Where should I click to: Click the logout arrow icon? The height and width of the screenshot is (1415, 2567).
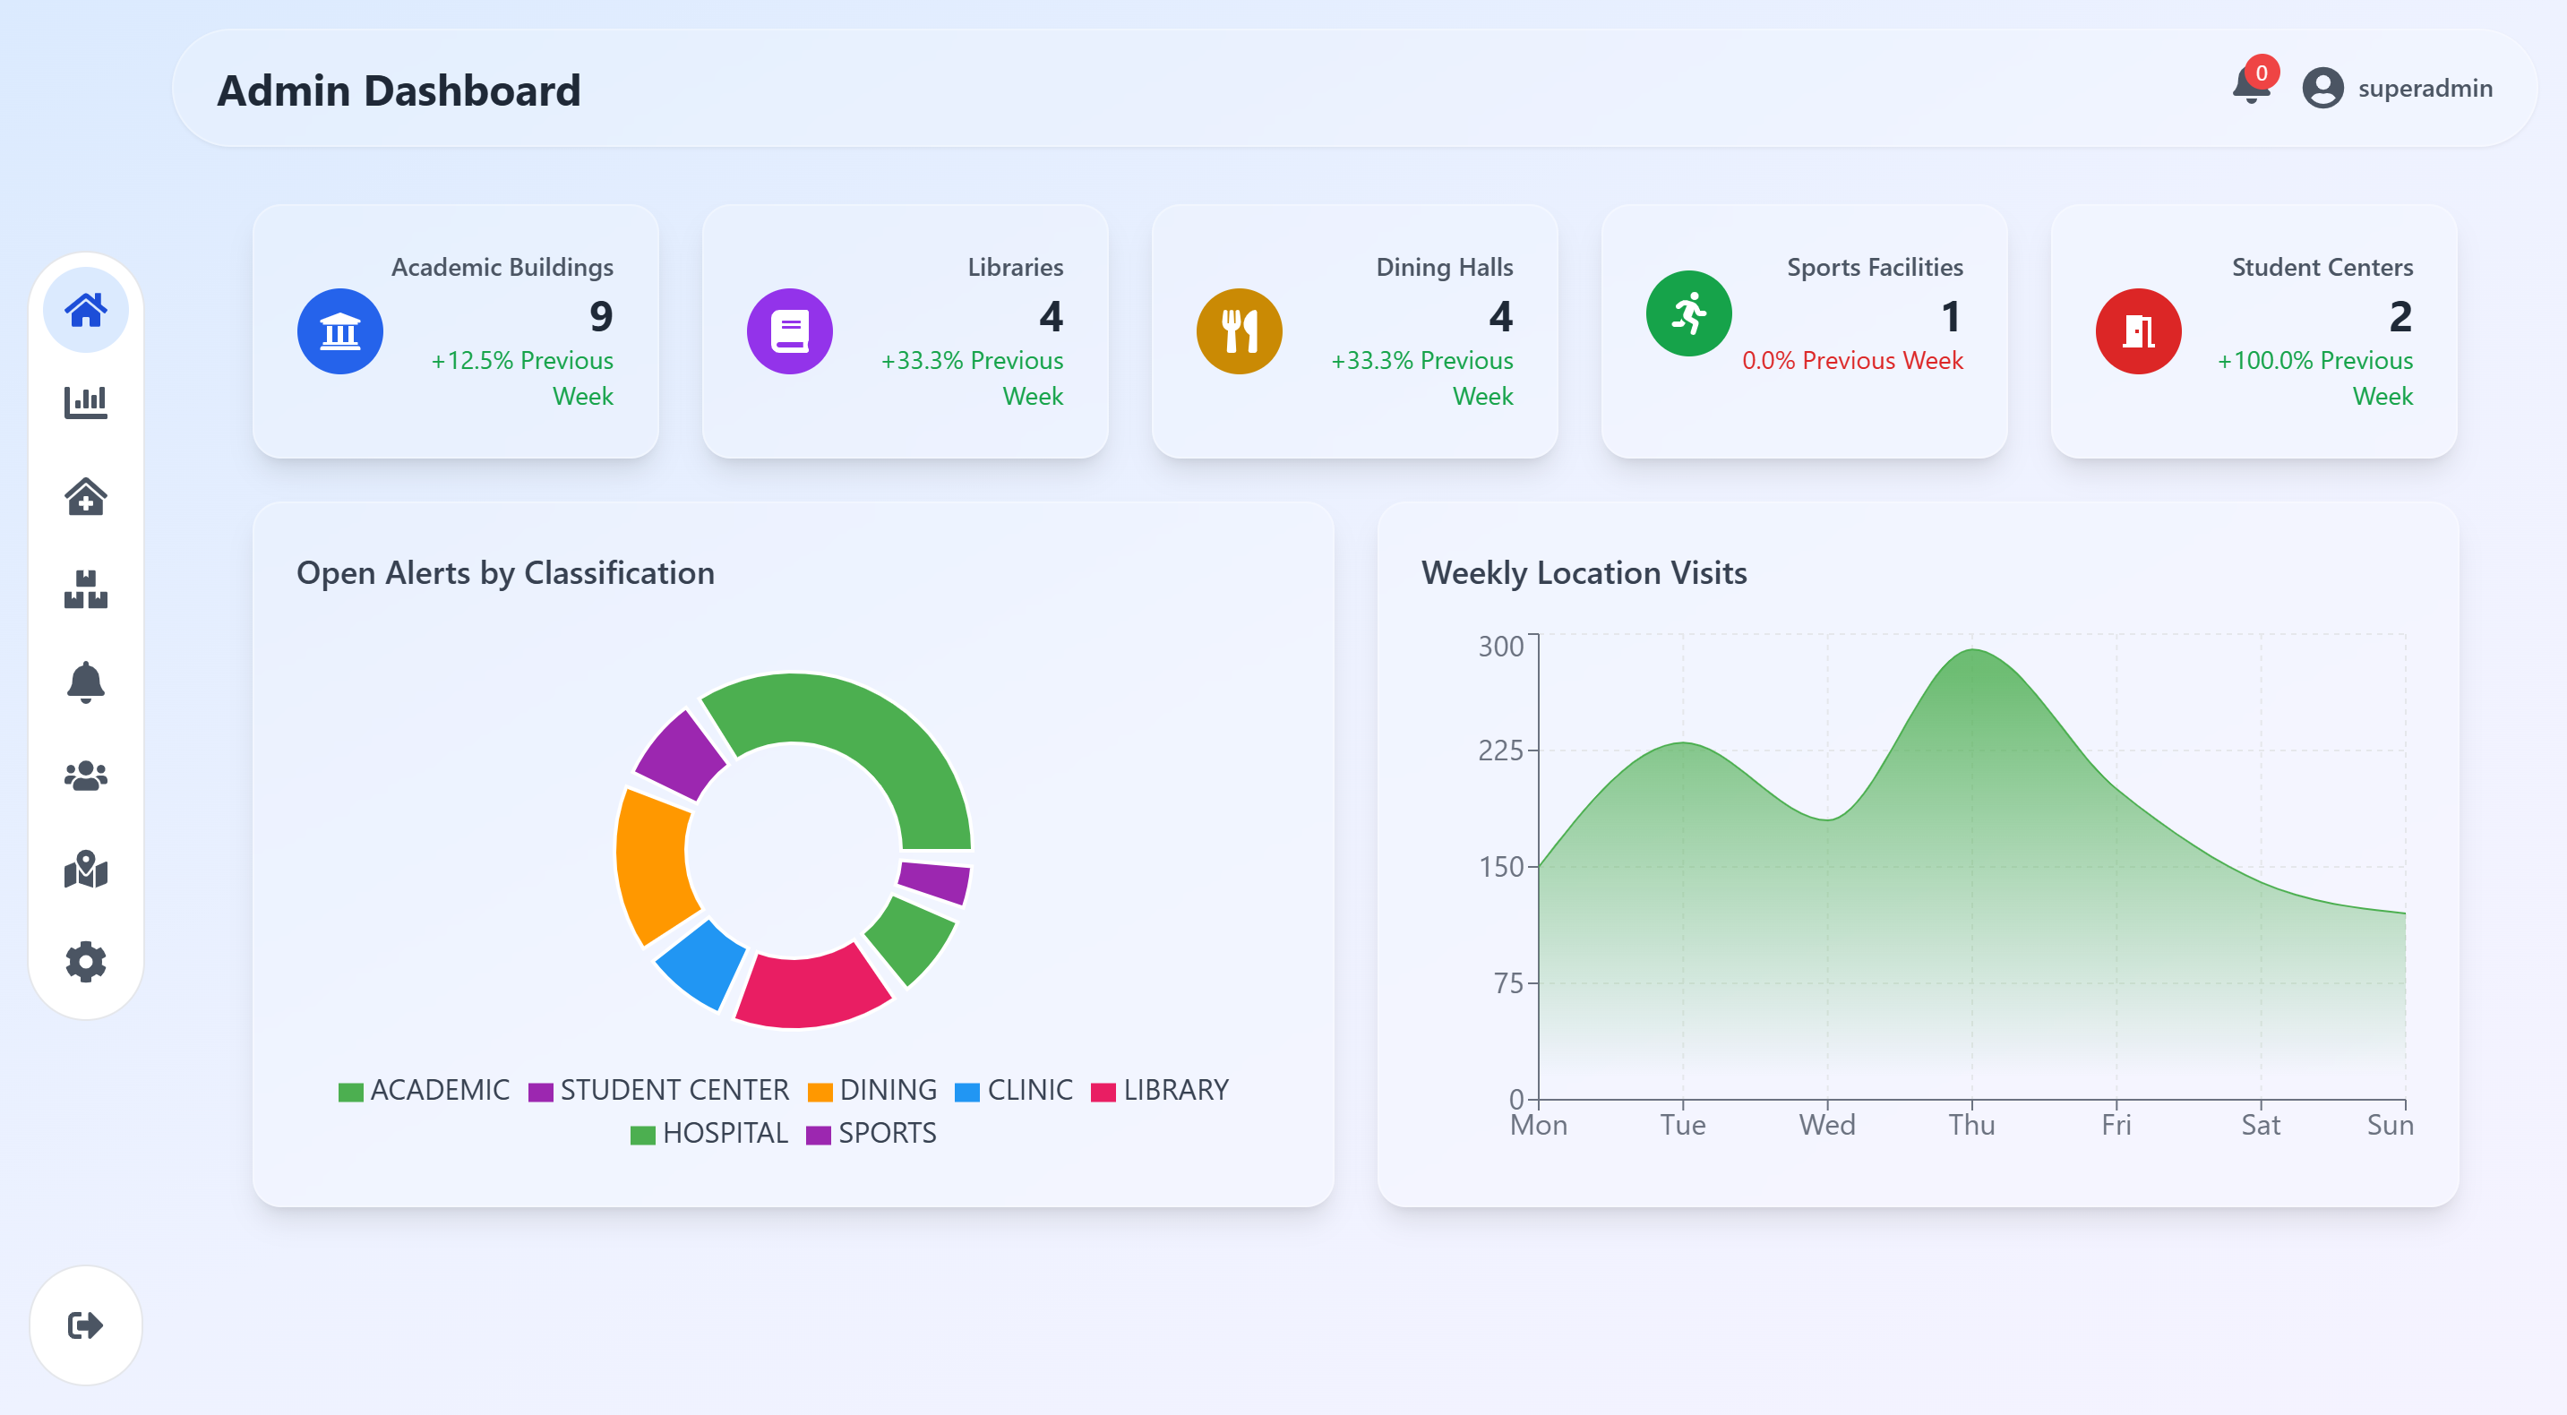tap(86, 1325)
